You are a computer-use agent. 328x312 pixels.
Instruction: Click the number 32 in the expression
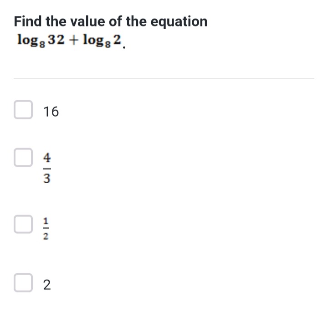56,40
